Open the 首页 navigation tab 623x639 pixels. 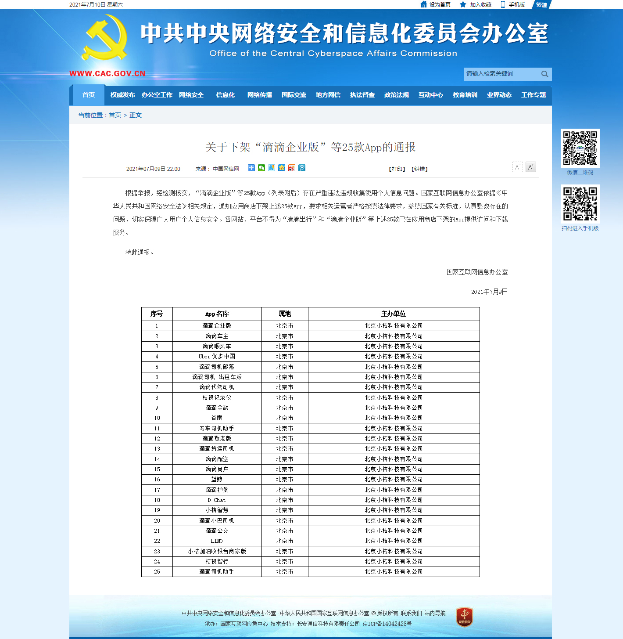pos(89,95)
